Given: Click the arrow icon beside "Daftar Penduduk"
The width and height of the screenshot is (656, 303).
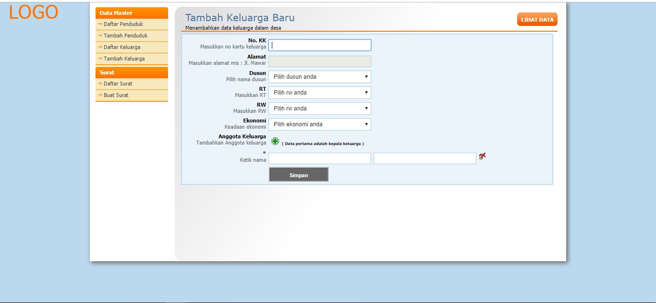Looking at the screenshot, I should pos(100,24).
